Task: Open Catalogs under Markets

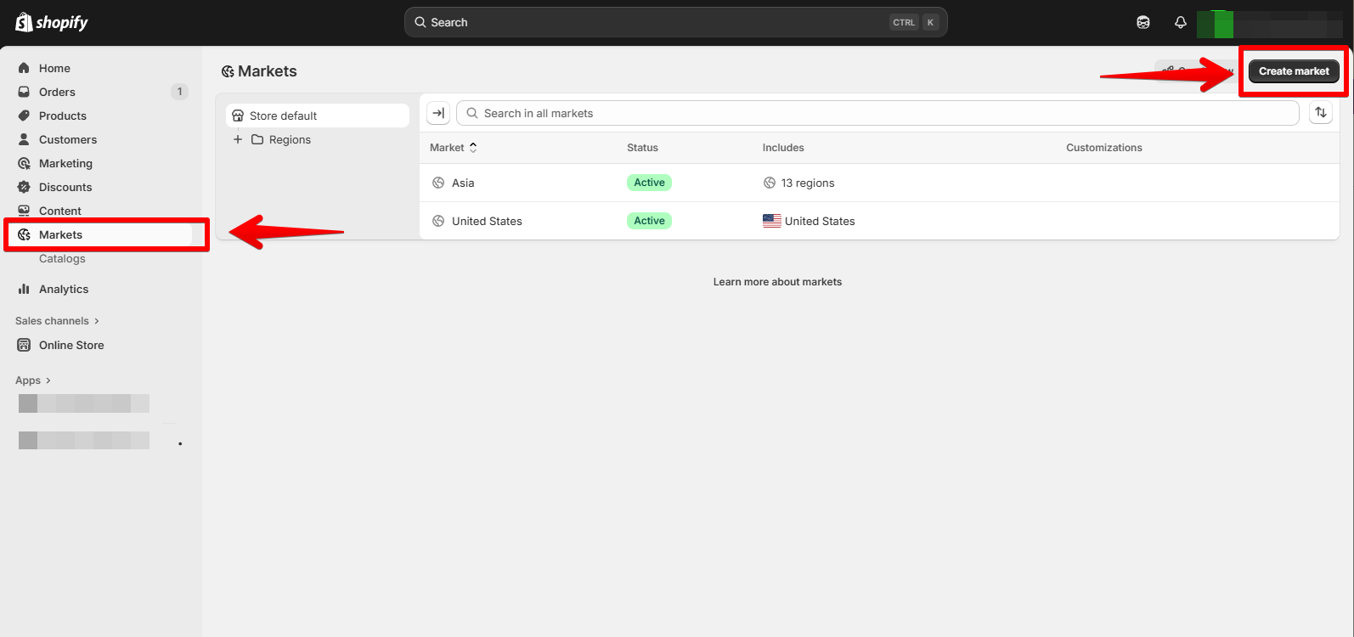Action: pos(62,258)
